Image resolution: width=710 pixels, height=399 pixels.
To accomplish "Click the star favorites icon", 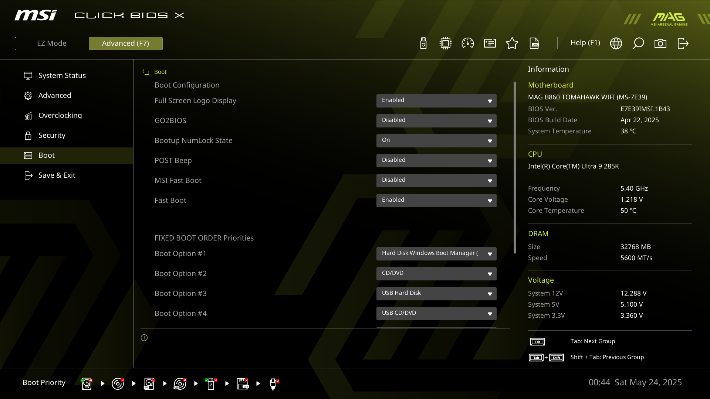I will (512, 43).
